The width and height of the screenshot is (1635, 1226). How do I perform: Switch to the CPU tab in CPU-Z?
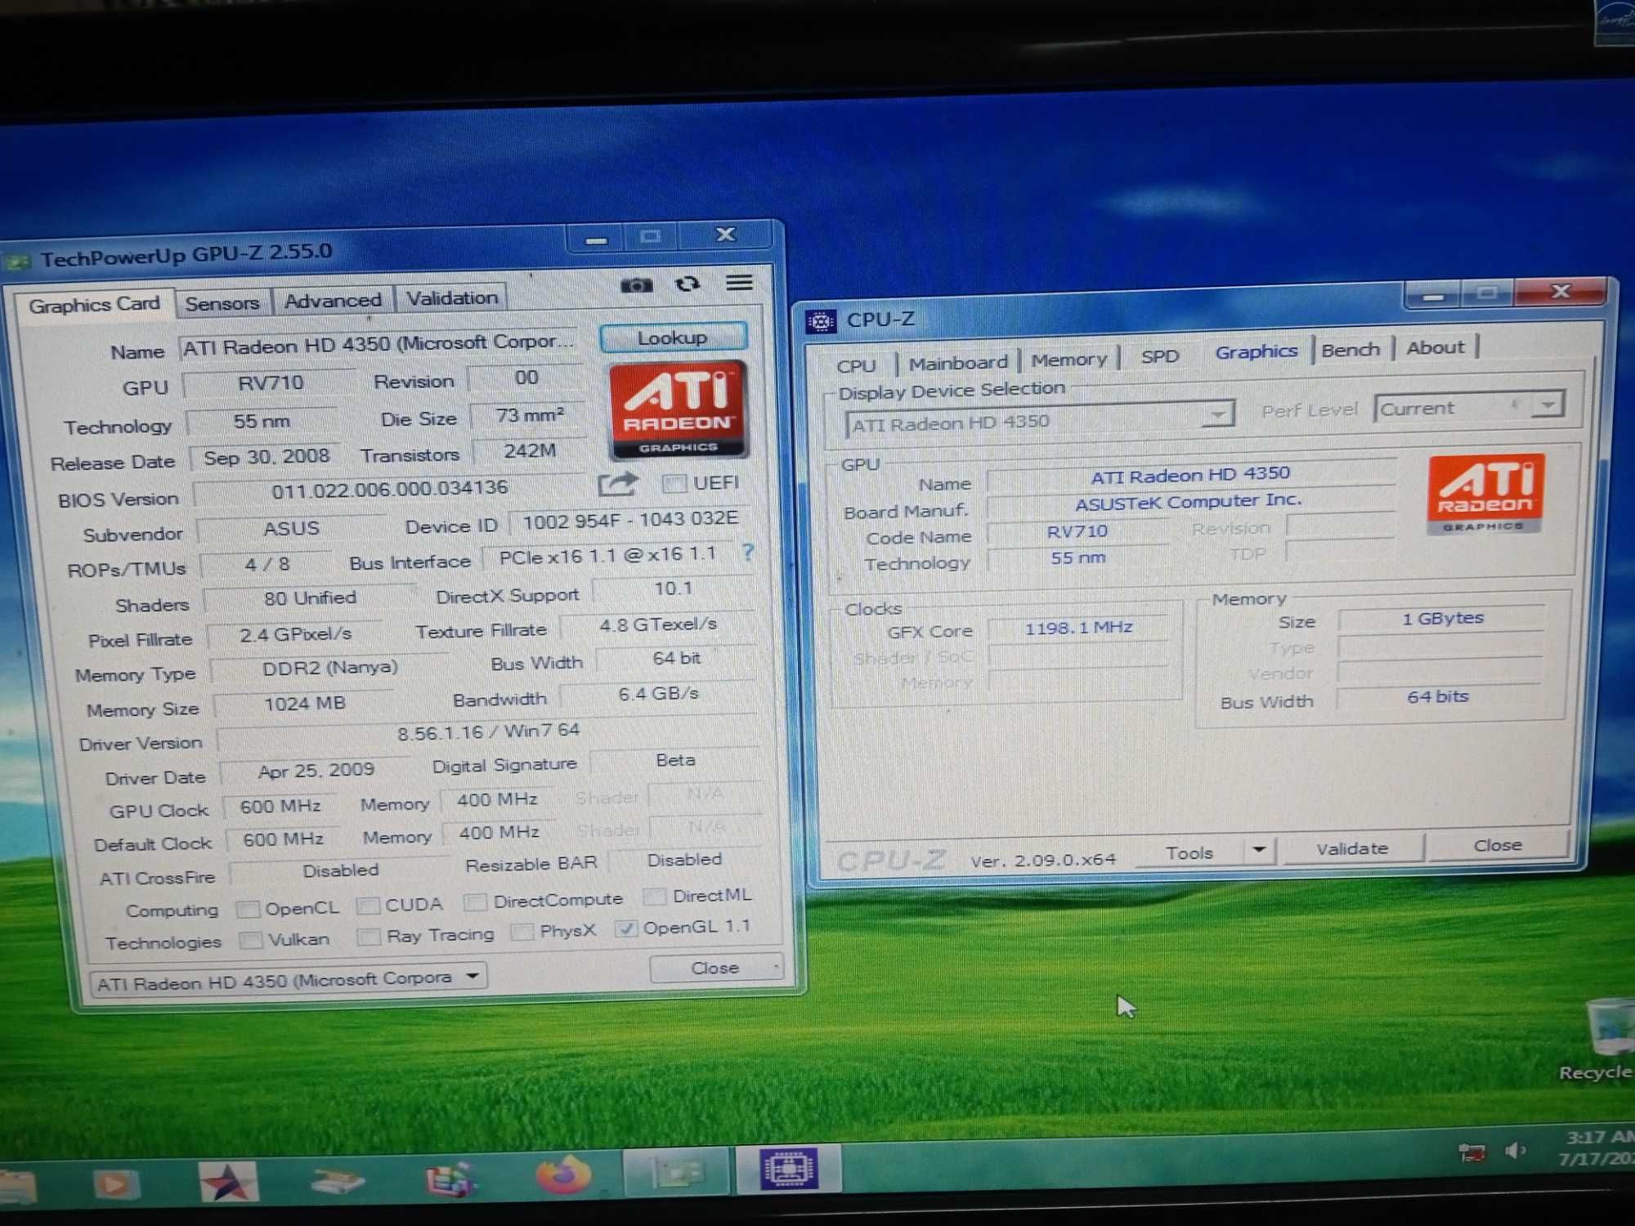click(x=857, y=366)
